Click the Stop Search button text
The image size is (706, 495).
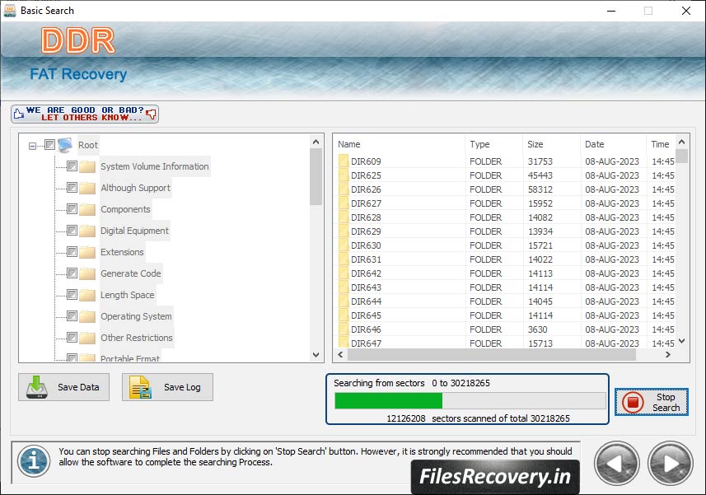(666, 402)
